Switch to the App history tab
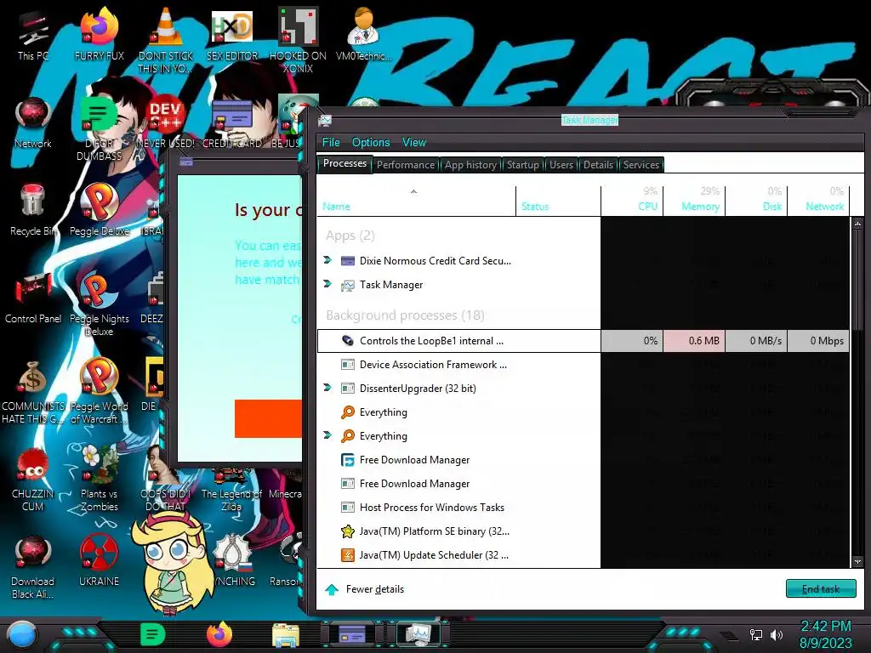The image size is (871, 653). (470, 165)
